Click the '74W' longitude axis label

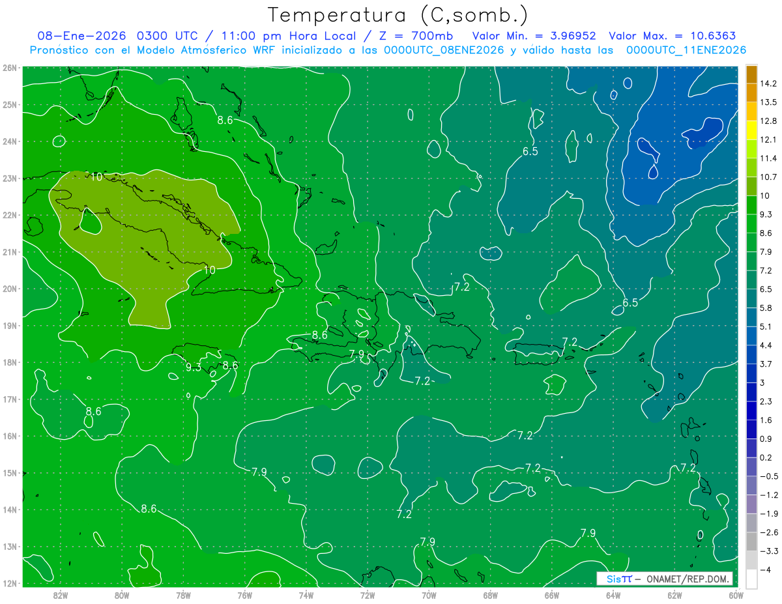click(306, 594)
